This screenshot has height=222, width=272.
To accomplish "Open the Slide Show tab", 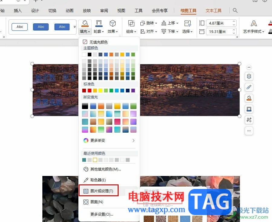I will tap(87, 11).
